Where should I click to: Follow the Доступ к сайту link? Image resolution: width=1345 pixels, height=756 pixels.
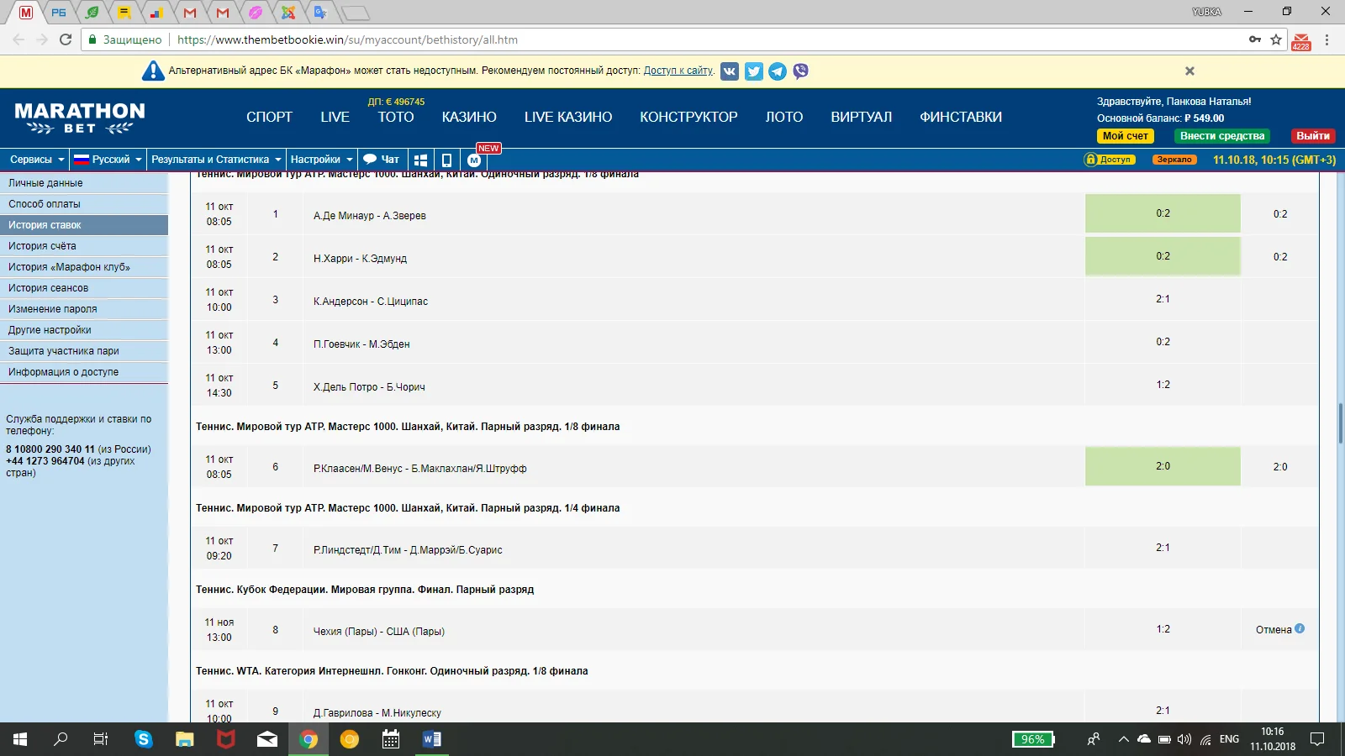[678, 71]
